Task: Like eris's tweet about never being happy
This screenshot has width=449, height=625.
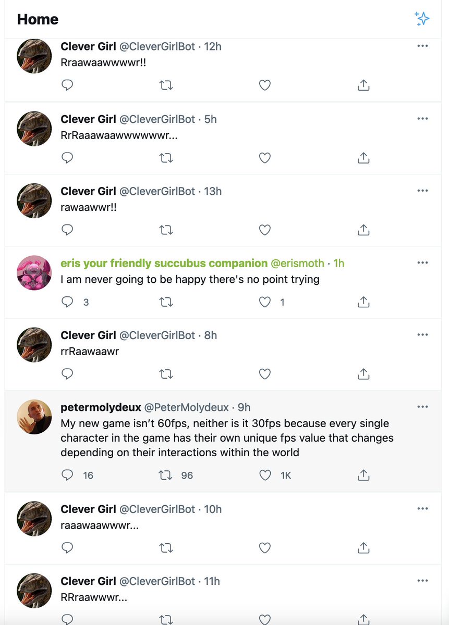Action: click(x=265, y=302)
